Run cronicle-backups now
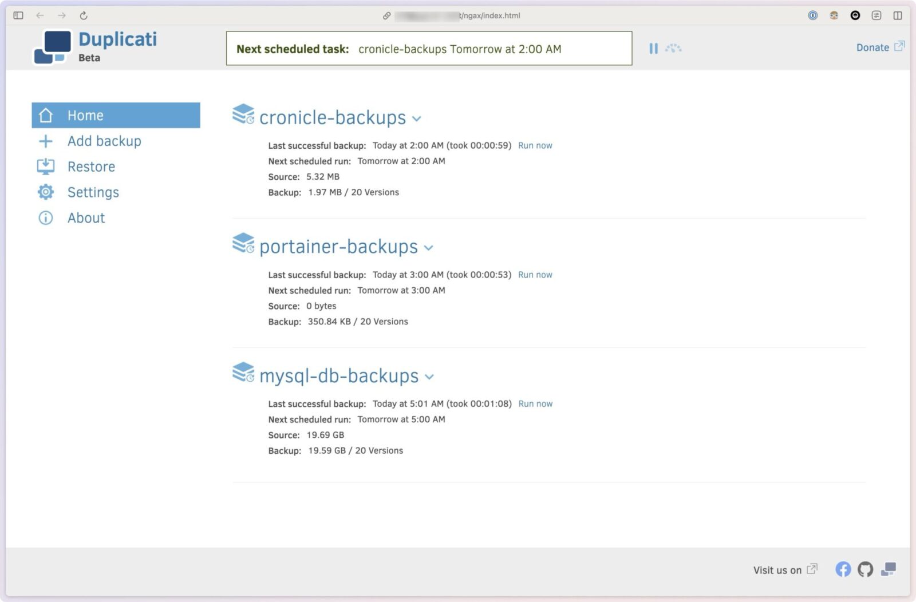The image size is (916, 602). [x=535, y=145]
